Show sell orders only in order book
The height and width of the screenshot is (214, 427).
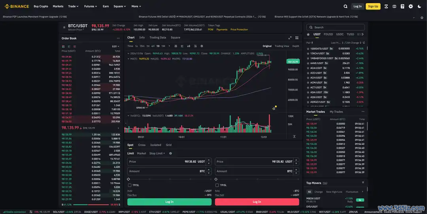tap(75, 47)
